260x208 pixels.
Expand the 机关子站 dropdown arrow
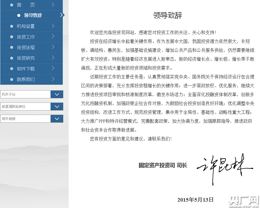pos(57,94)
